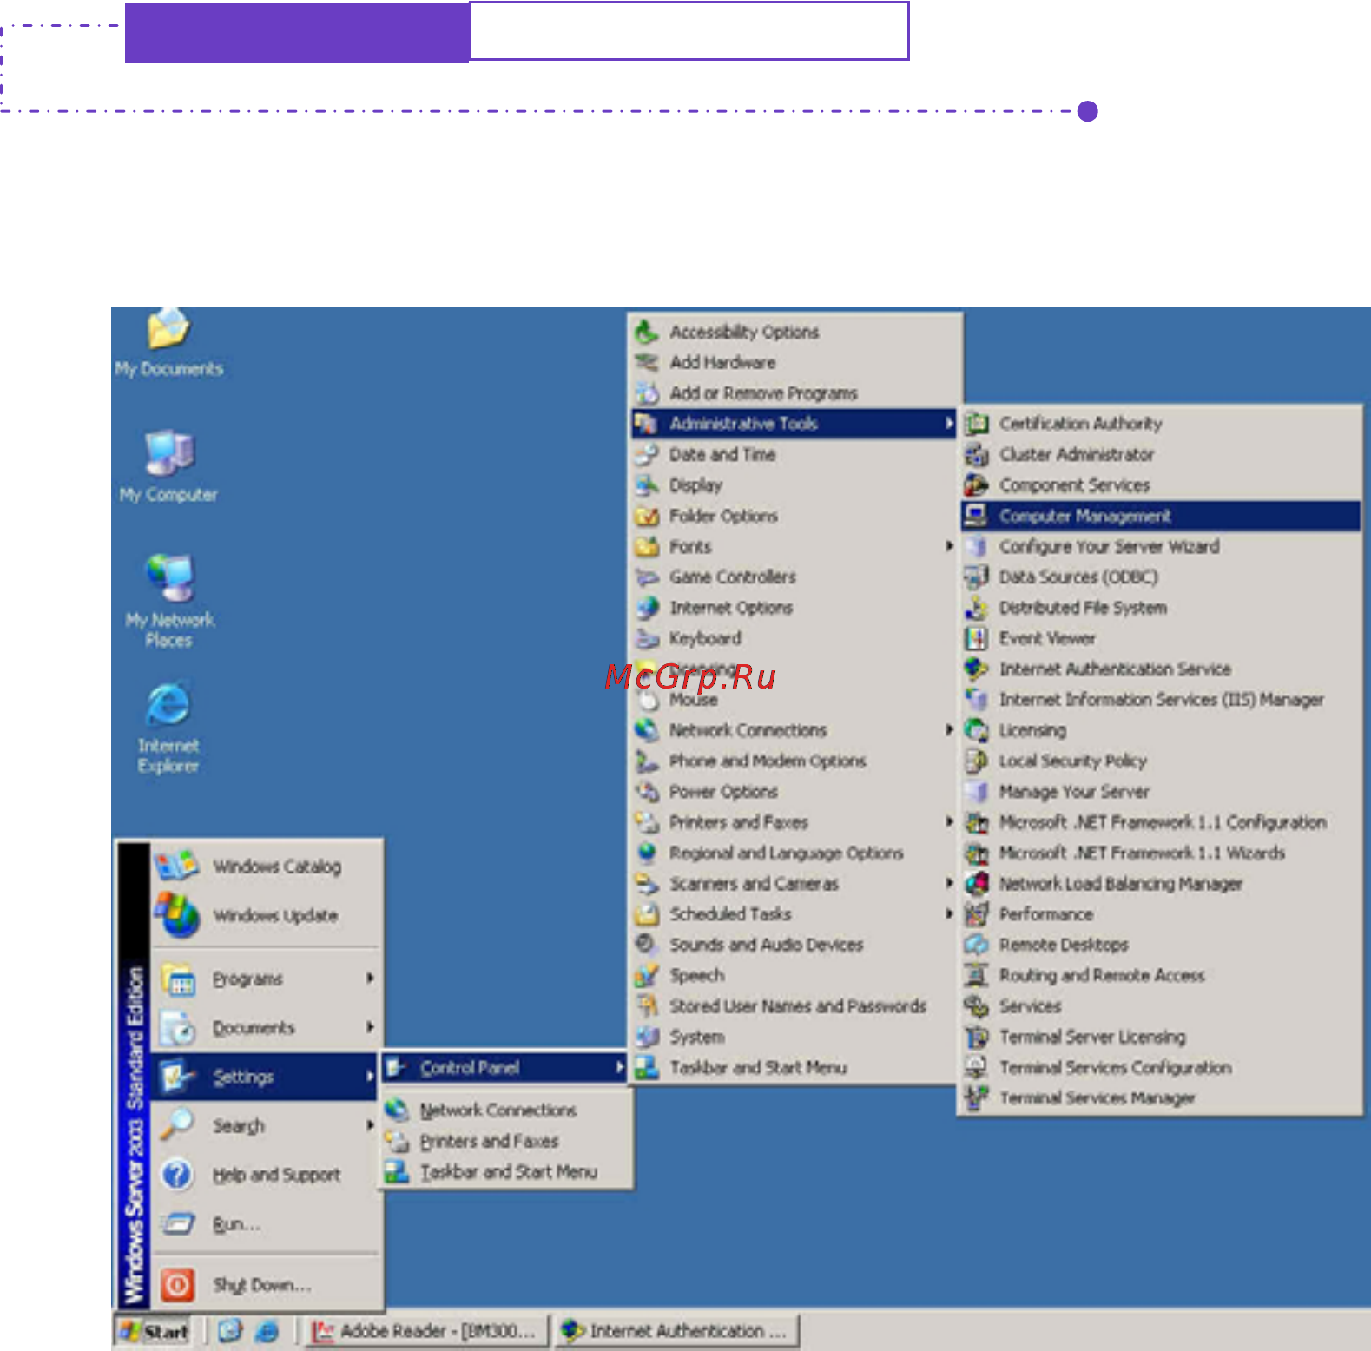The image size is (1371, 1351).
Task: Open My Computer desktop icon
Action: tap(168, 466)
